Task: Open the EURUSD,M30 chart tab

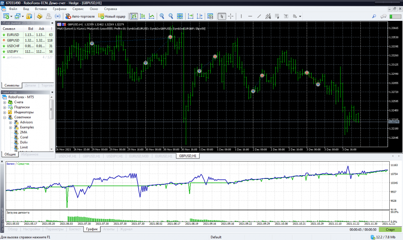Action: click(x=139, y=156)
